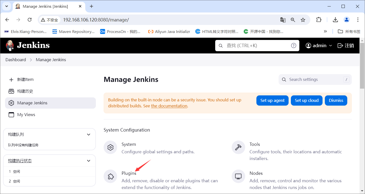The height and width of the screenshot is (194, 365).
Task: Click the Jenkins butler logo icon
Action: [10, 45]
